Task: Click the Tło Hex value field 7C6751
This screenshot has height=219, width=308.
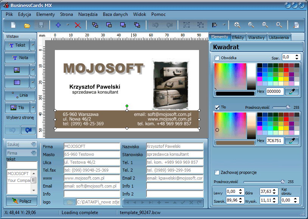Action: [275, 141]
